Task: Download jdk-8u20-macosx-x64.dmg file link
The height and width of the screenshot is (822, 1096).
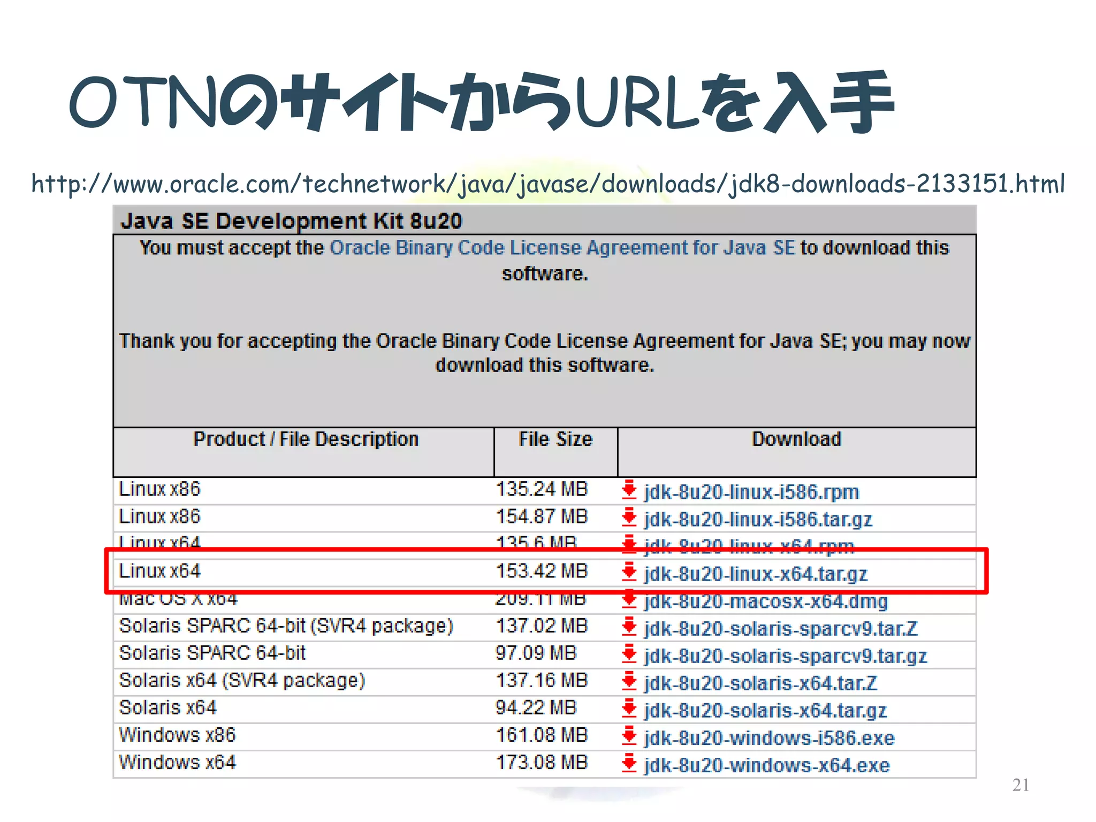Action: coord(766,601)
